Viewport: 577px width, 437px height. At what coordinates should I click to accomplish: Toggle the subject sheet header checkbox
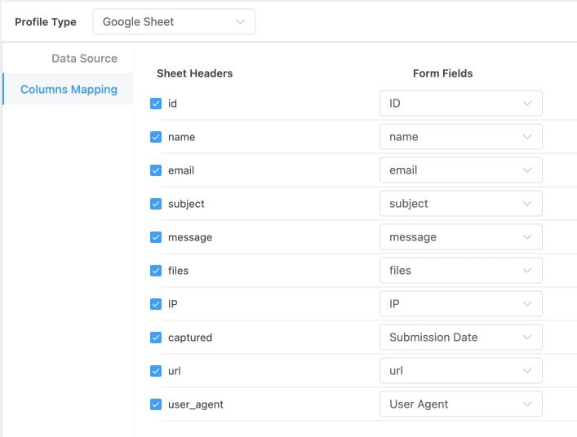[156, 204]
